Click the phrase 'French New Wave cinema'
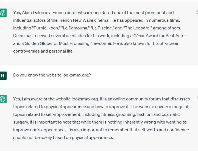This screenshot has width=198, height=156. [83, 20]
